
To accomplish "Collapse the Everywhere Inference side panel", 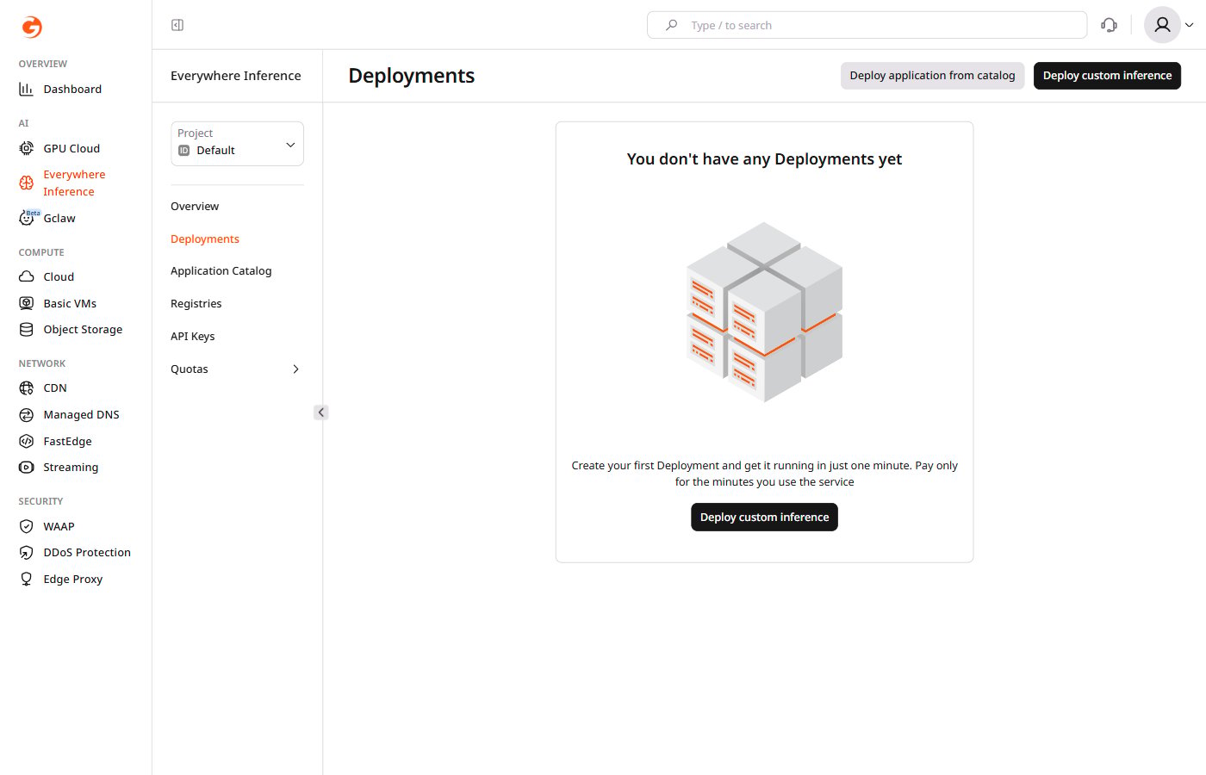I will click(320, 412).
